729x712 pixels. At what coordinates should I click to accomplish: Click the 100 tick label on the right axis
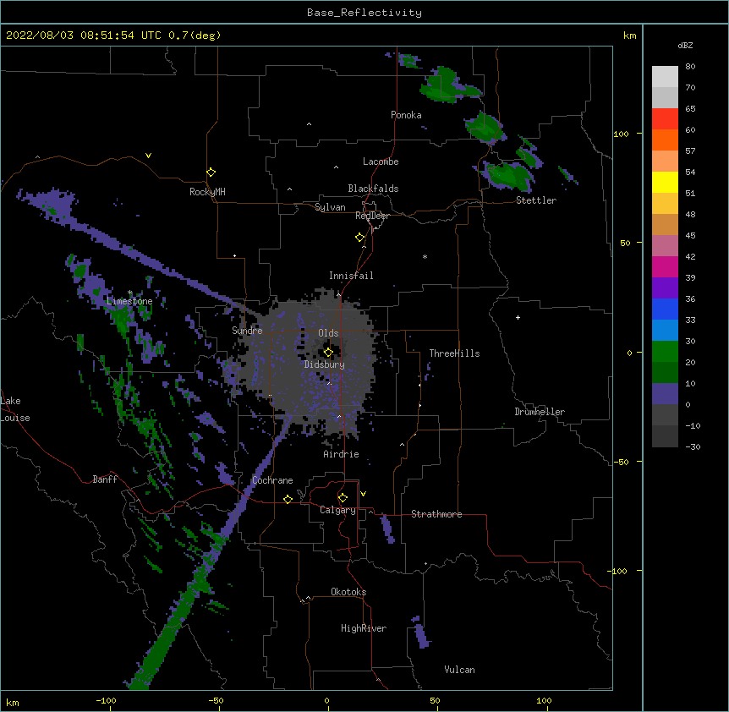point(621,134)
